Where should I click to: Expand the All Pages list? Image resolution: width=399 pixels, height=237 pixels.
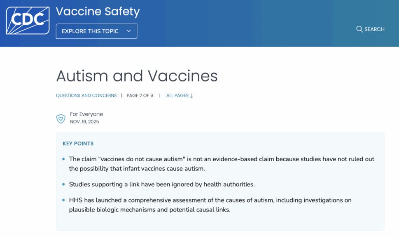pos(177,95)
